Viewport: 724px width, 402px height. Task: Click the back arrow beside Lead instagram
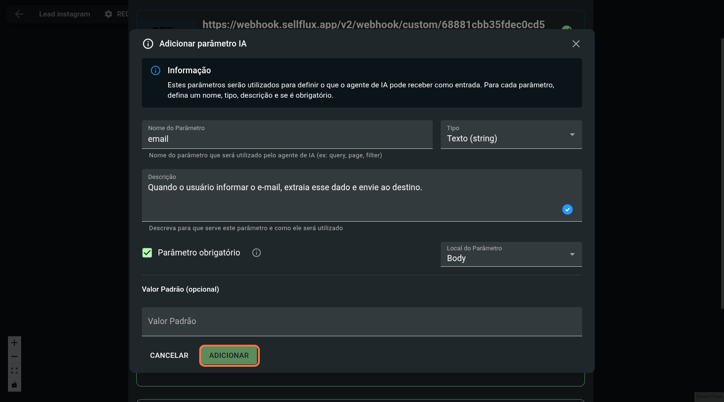pyautogui.click(x=19, y=14)
